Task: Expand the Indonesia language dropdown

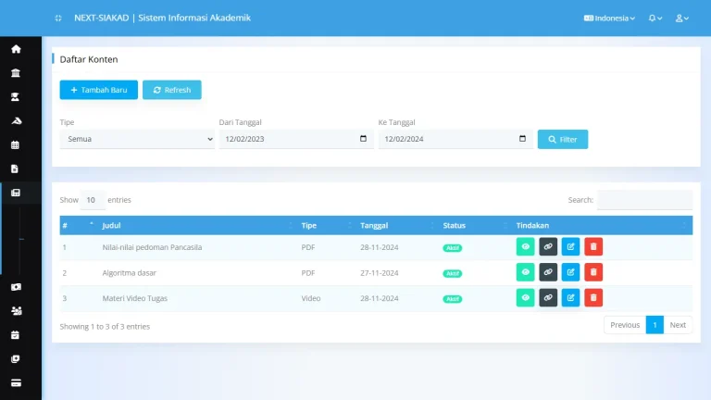Action: (x=609, y=18)
